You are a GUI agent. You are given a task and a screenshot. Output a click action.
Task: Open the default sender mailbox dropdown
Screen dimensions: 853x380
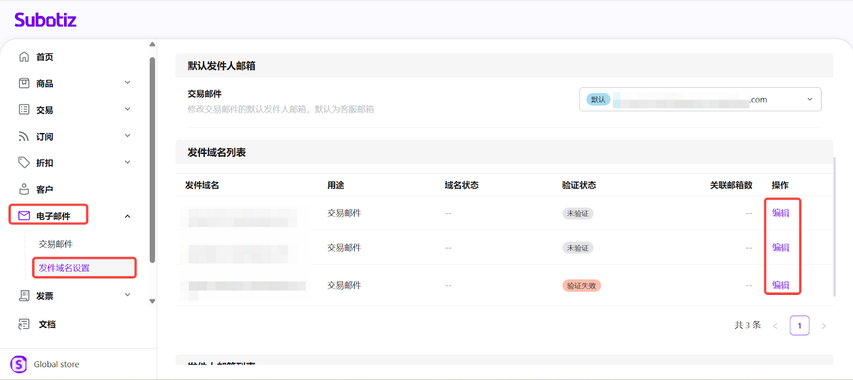point(809,100)
